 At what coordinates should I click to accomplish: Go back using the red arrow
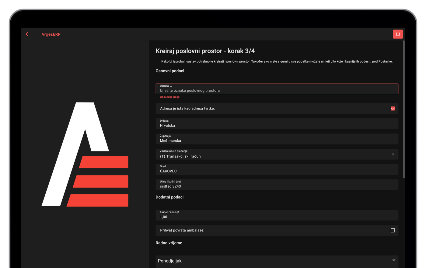(x=27, y=34)
